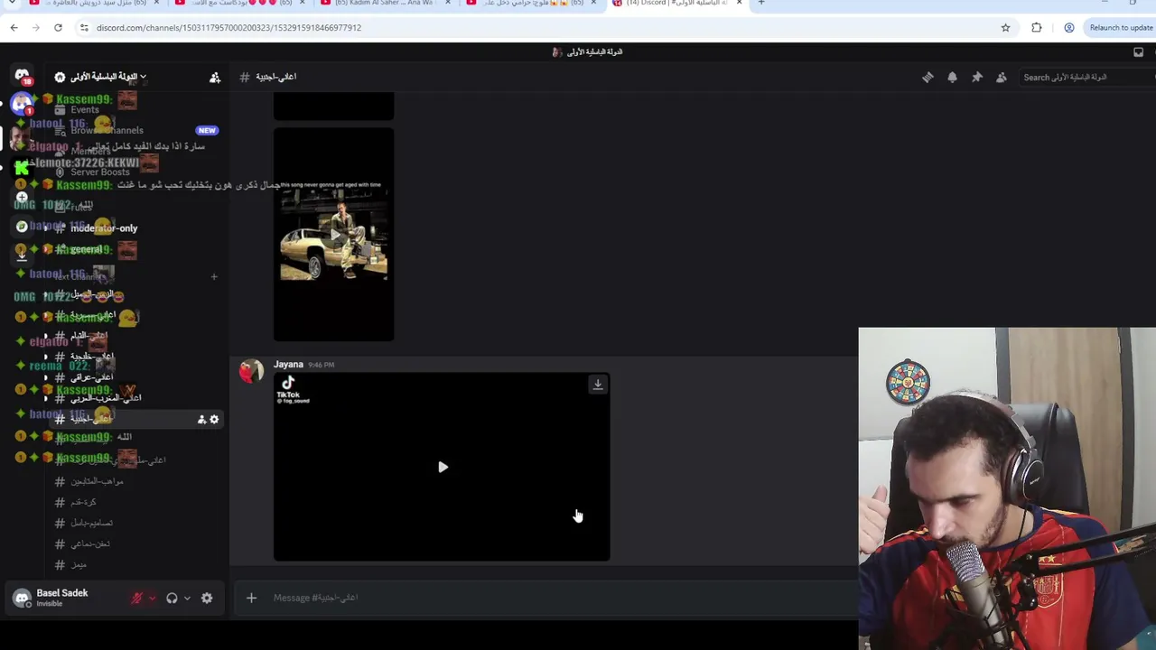Bookmark this page with the star
Viewport: 1156px width, 650px height.
[1005, 28]
